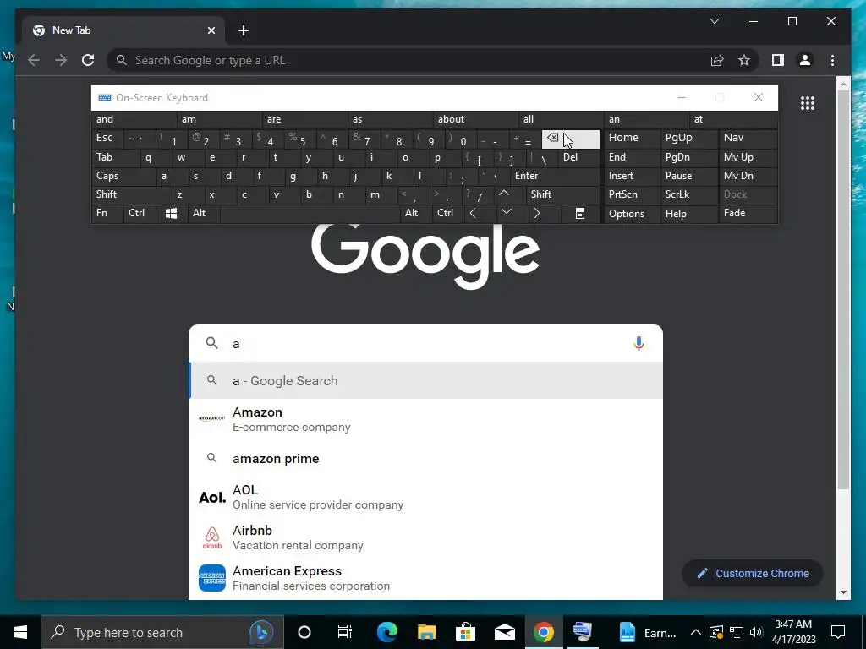Close the New Tab tab
This screenshot has height=649, width=866.
(x=211, y=30)
